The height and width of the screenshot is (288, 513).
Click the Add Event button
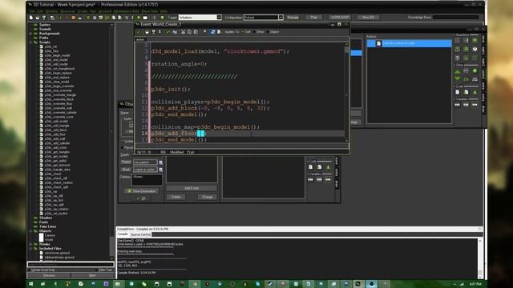(x=192, y=188)
